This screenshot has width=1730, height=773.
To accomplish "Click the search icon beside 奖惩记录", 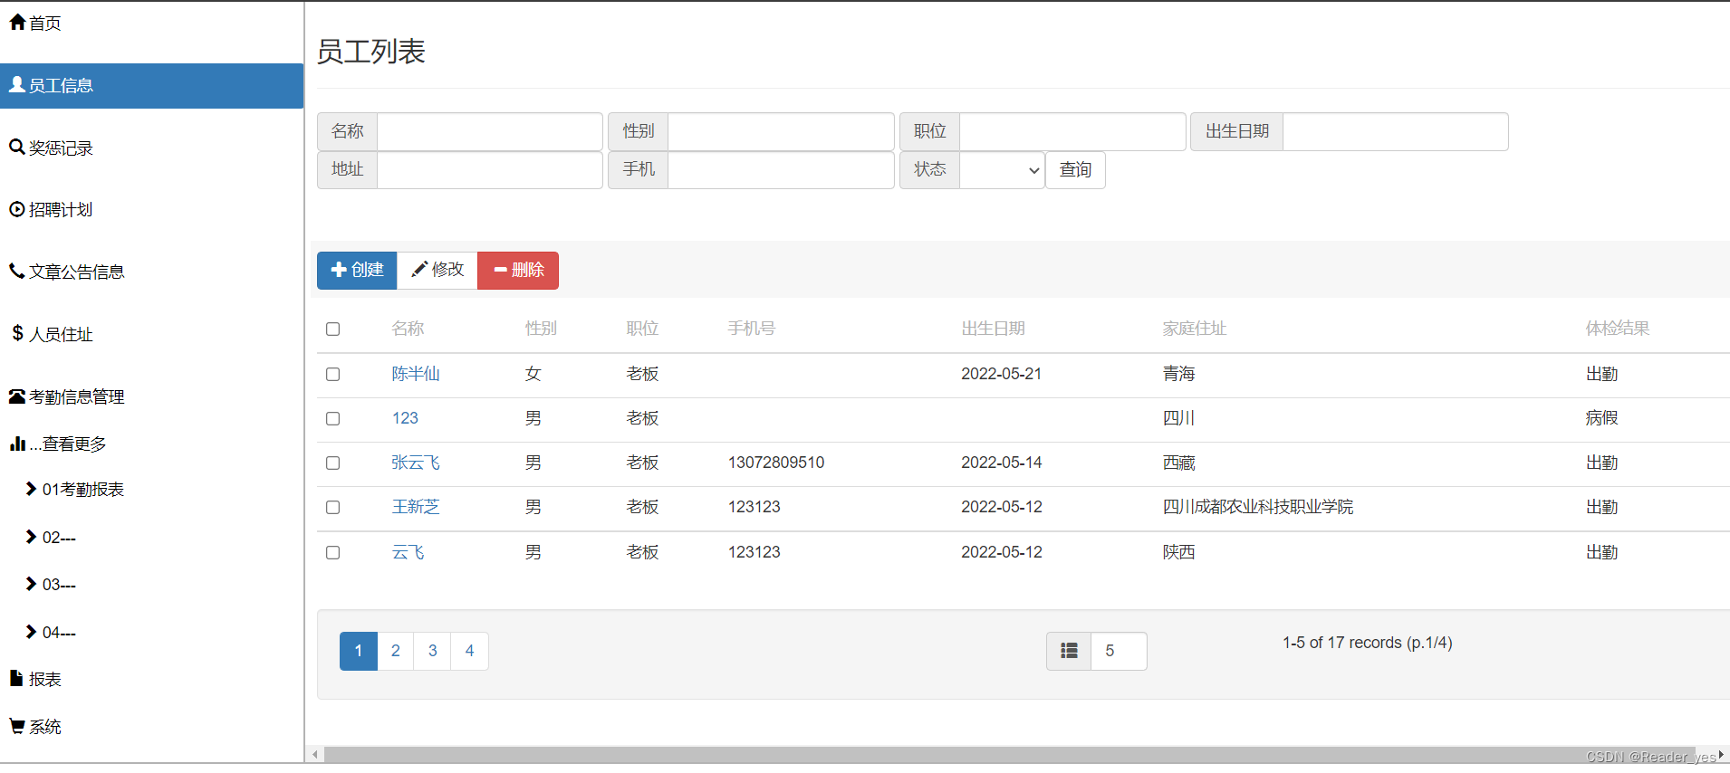I will [17, 147].
